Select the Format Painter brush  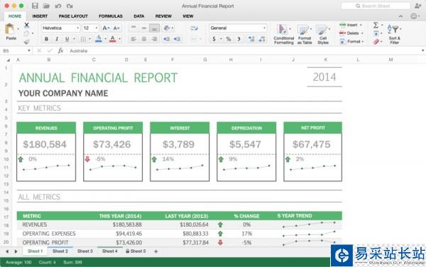coord(26,42)
